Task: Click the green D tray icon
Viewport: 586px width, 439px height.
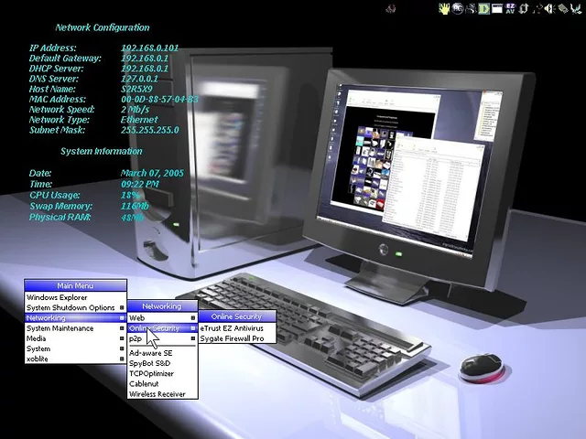Action: [x=483, y=8]
